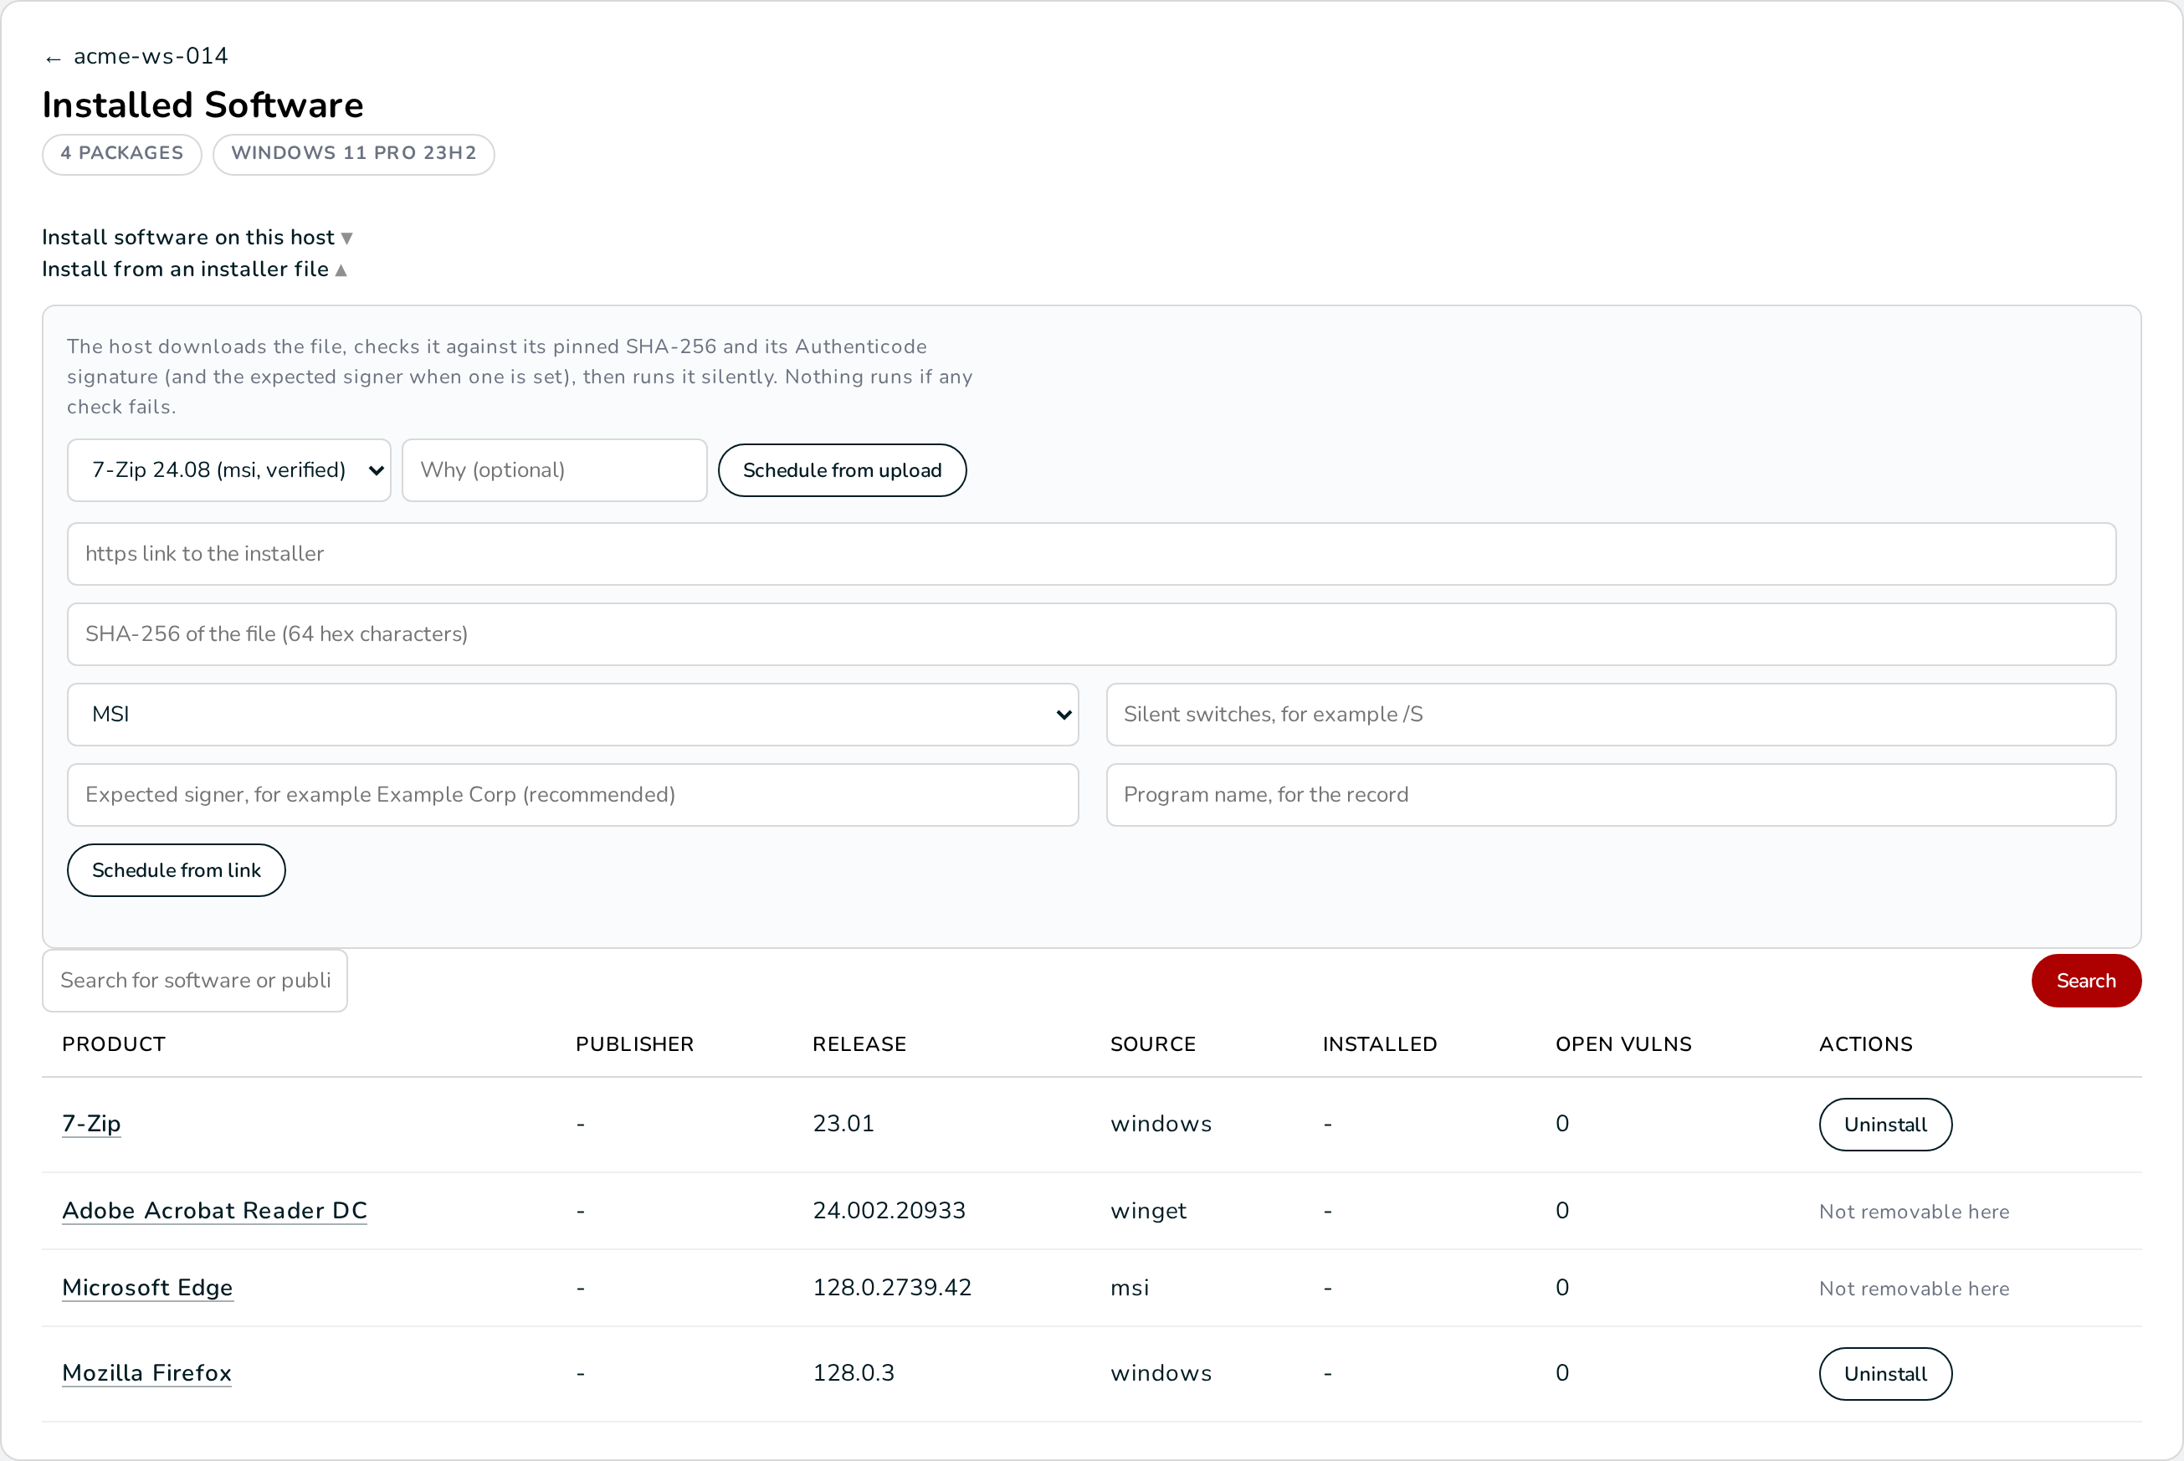Open the 7-Zip product link
This screenshot has width=2184, height=1461.
(91, 1124)
